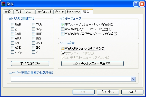Check the Z format checkbox
This screenshot has height=97, width=146.
(x=33, y=52)
